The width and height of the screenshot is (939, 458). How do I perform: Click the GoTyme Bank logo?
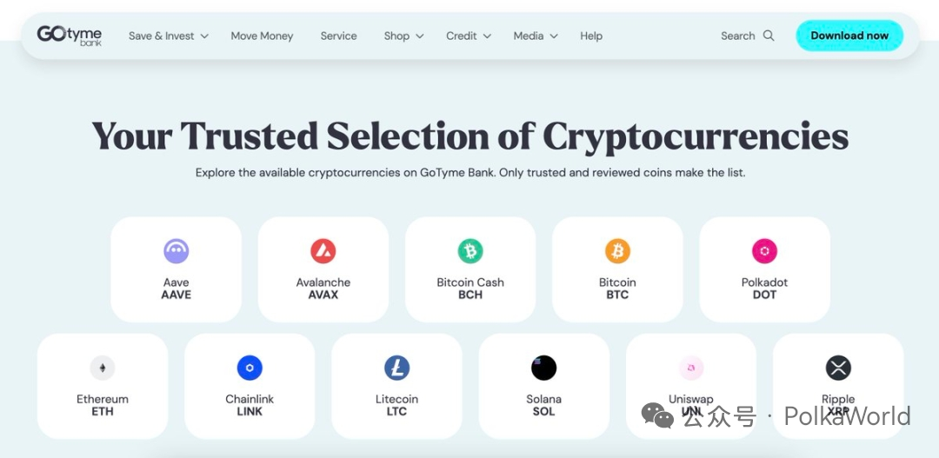coord(70,35)
